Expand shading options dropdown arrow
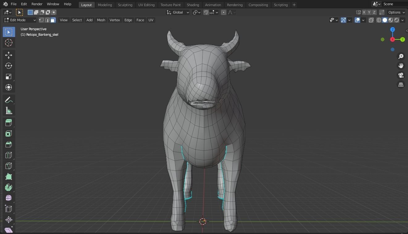 [402, 20]
